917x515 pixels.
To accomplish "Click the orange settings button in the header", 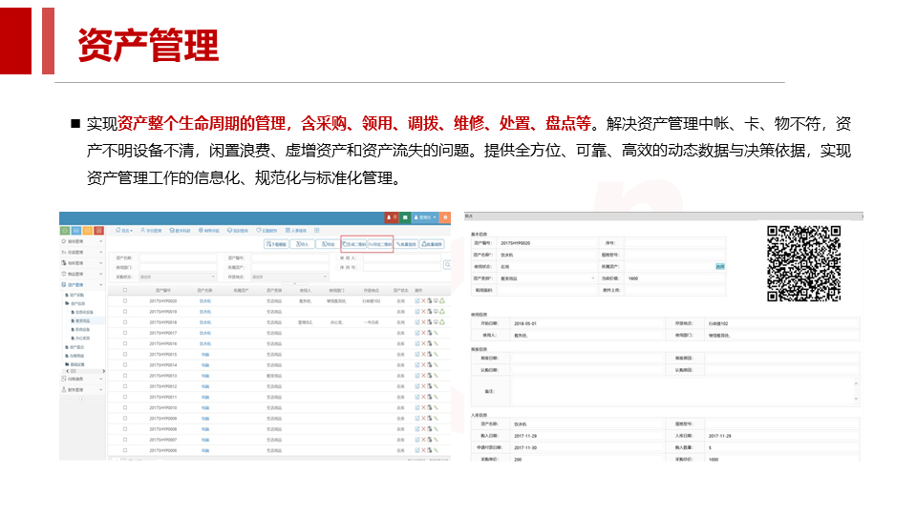I will 445,217.
